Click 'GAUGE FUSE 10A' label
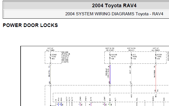The width and height of the screenshot is (169, 106). point(114,57)
